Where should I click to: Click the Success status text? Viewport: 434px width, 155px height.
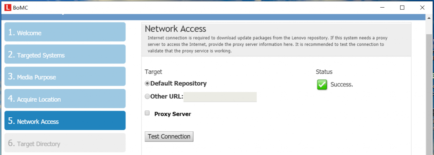[342, 85]
